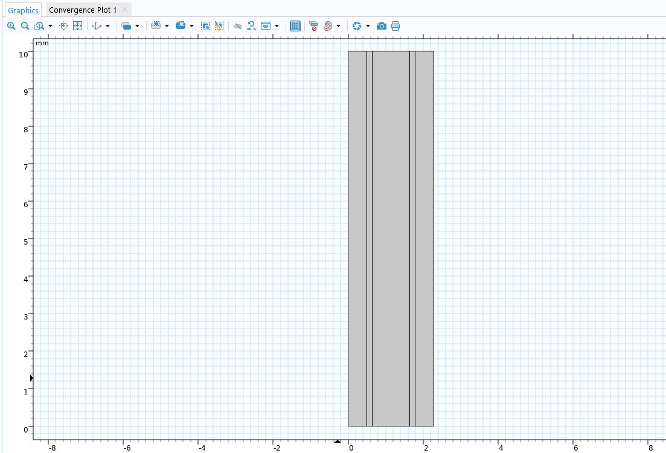Toggle hide for selected geometry entities
The width and height of the screenshot is (666, 453).
(x=238, y=26)
